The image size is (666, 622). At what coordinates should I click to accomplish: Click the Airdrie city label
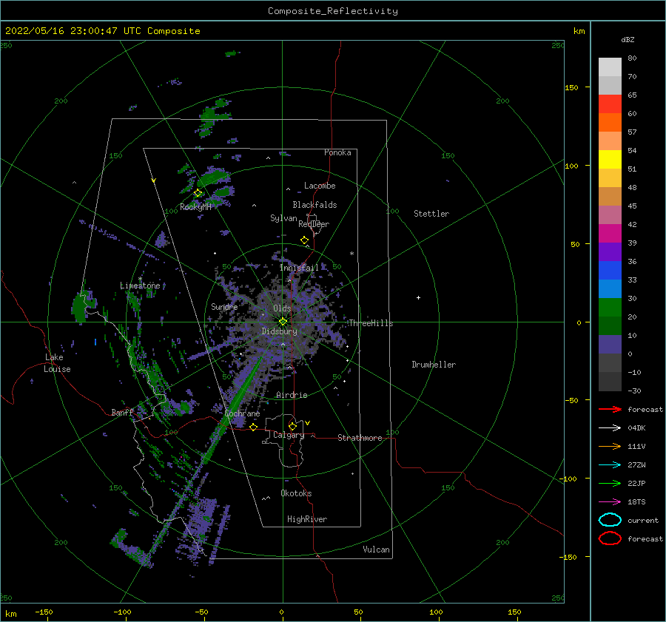point(292,395)
